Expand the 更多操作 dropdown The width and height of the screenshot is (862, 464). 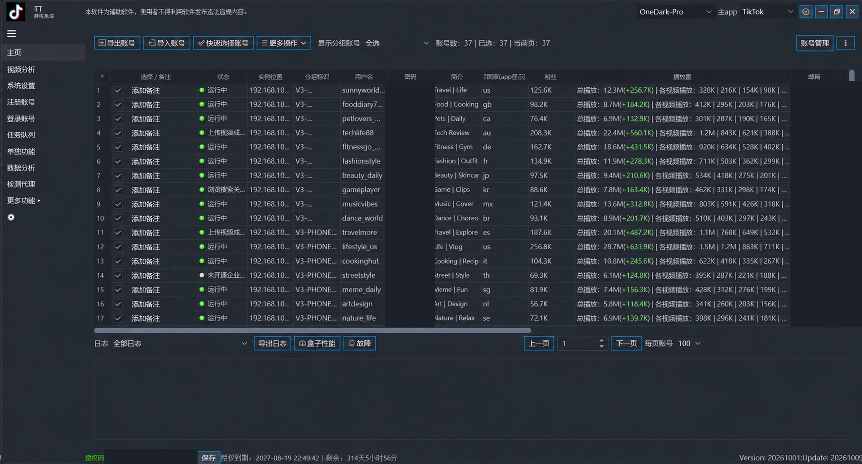[284, 43]
